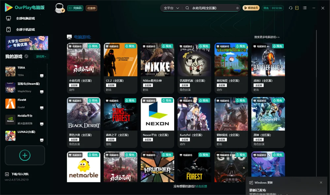Select 全部手机游戏 in the sidebar
This screenshot has height=195, width=330.
point(25,30)
